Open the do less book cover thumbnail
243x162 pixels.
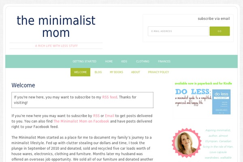(x=221, y=102)
